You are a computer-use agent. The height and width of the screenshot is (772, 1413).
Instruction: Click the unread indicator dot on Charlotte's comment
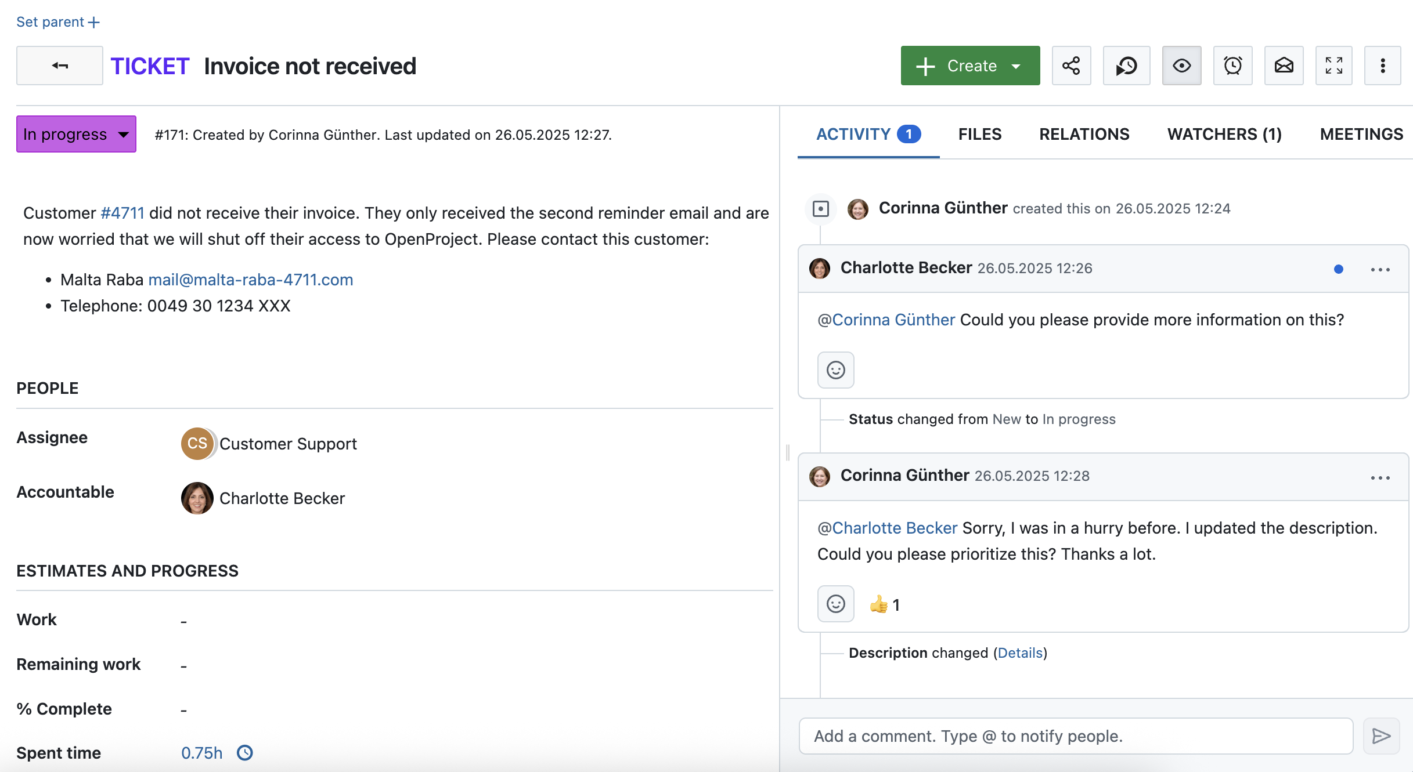(x=1338, y=269)
